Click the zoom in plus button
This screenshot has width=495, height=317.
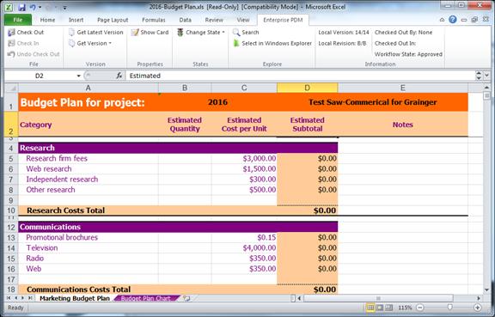(x=477, y=308)
